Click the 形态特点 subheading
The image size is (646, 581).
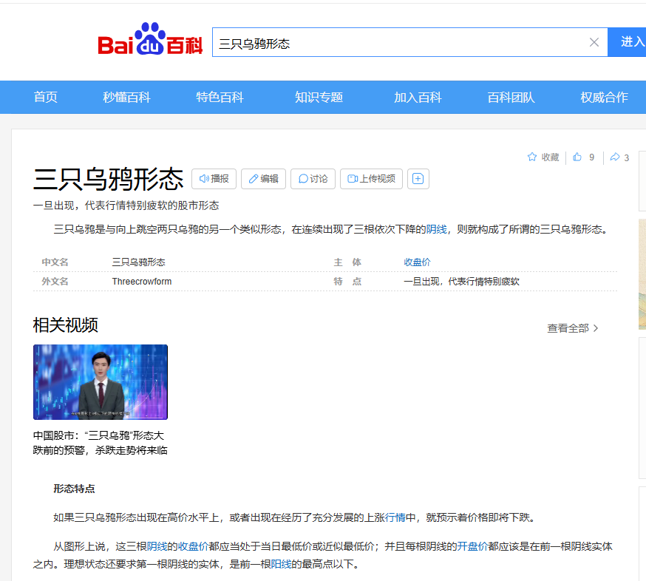(x=74, y=489)
